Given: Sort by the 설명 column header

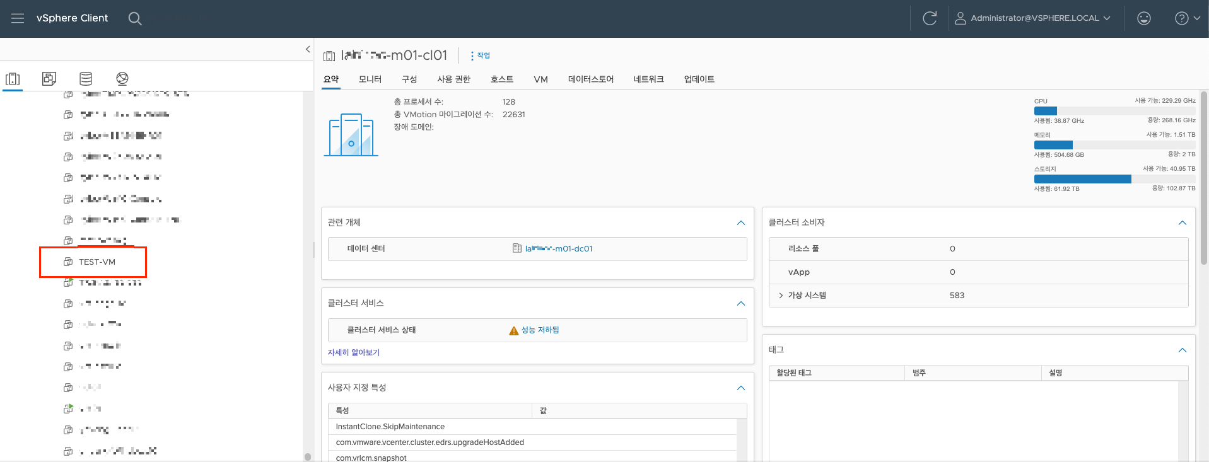Looking at the screenshot, I should tap(1114, 373).
